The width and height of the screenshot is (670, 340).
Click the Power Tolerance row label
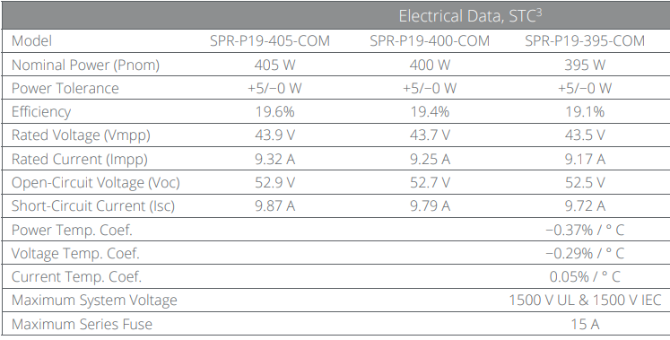(x=65, y=88)
